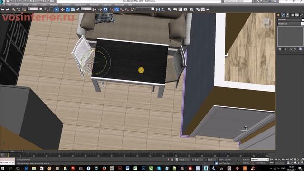Click the Align tool icon

[x=163, y=9]
